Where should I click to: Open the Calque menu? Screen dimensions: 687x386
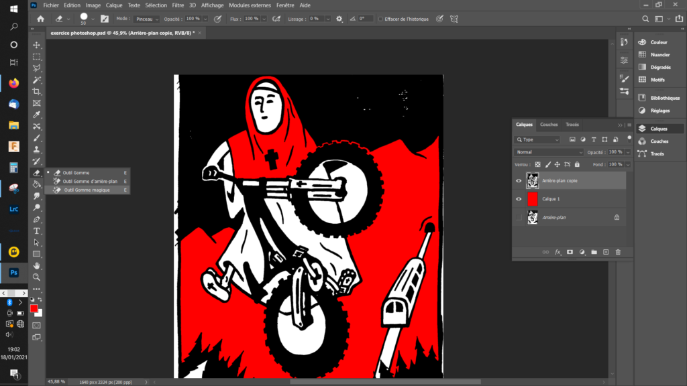(114, 5)
